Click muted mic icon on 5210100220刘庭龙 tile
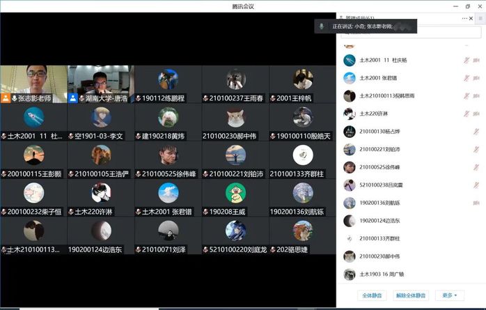This screenshot has height=310, width=486. (x=206, y=249)
